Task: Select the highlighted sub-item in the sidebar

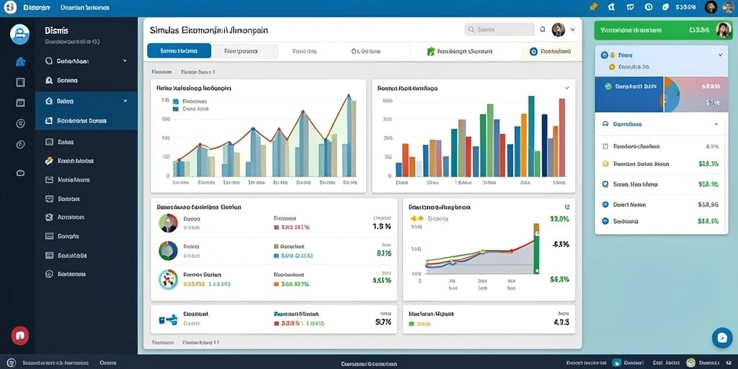Action: [x=86, y=121]
